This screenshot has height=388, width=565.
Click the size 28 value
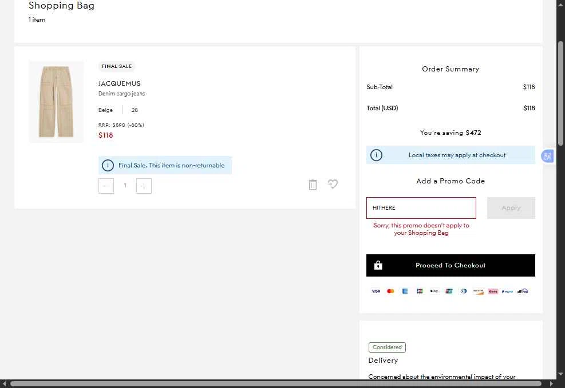click(x=135, y=110)
